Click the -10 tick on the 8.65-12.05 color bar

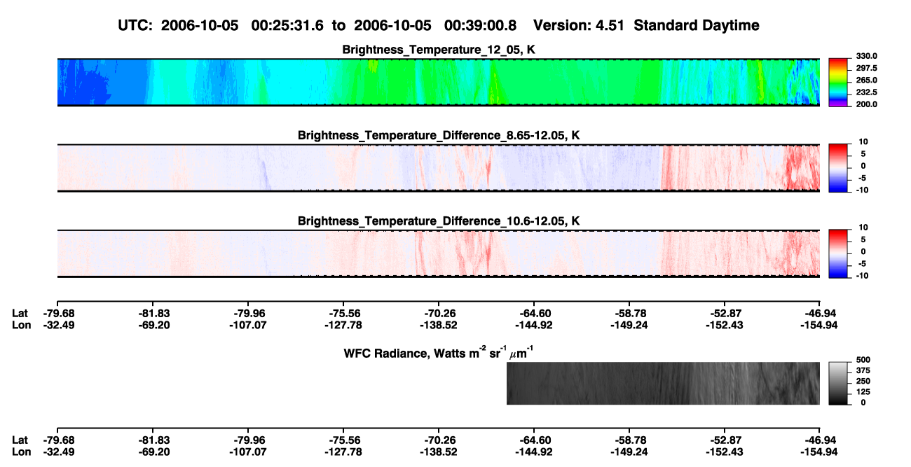(863, 190)
